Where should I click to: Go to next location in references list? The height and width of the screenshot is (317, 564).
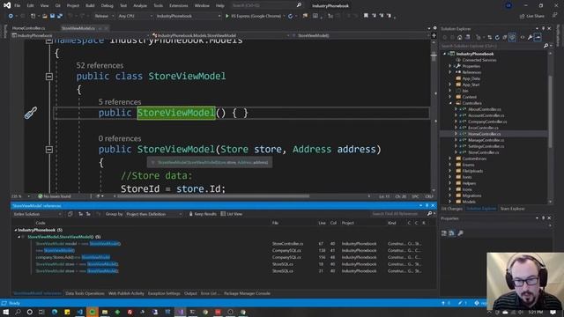88,214
